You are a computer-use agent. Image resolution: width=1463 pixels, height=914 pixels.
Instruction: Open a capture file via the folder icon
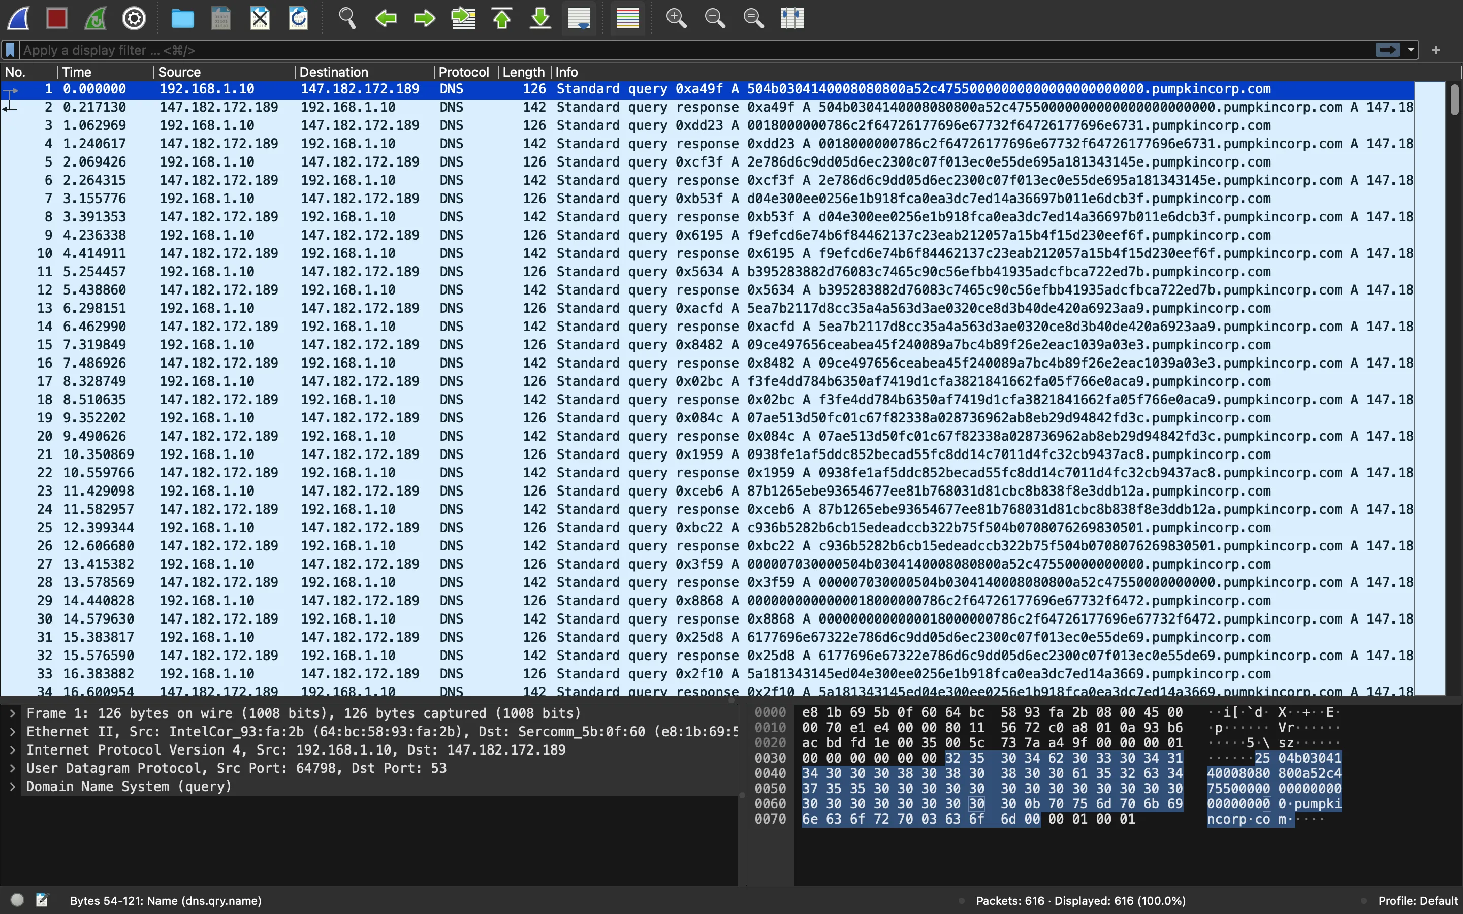point(182,19)
